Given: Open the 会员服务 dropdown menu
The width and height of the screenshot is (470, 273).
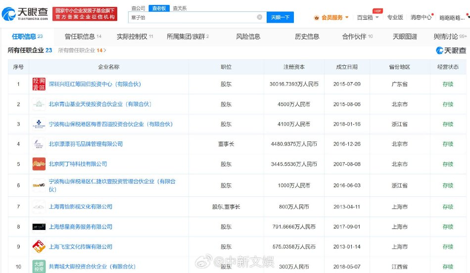Looking at the screenshot, I should tap(331, 17).
